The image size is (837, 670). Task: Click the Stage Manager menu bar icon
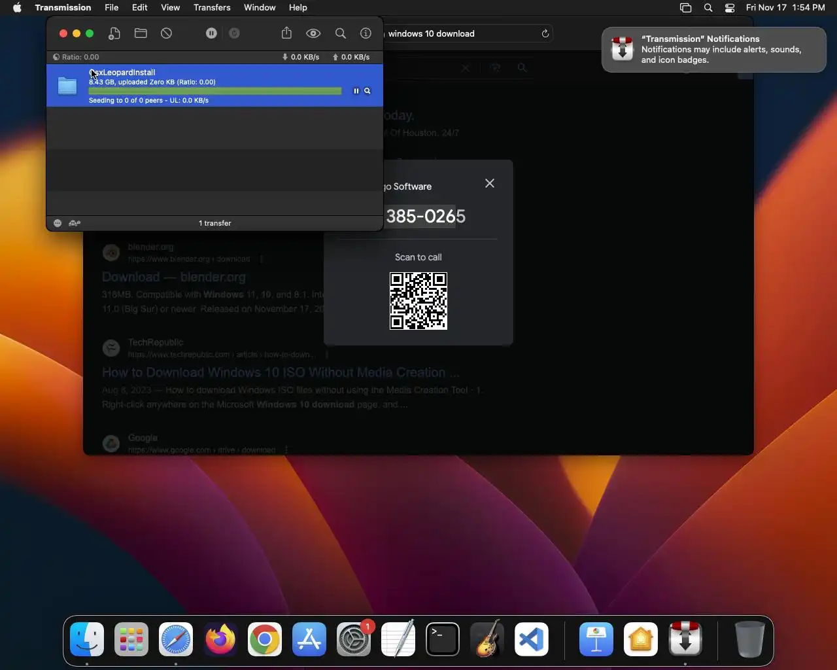click(x=686, y=8)
